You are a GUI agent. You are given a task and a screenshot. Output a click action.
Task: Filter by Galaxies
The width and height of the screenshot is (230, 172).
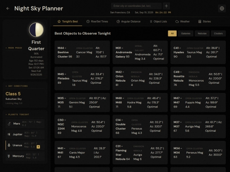point(186,34)
